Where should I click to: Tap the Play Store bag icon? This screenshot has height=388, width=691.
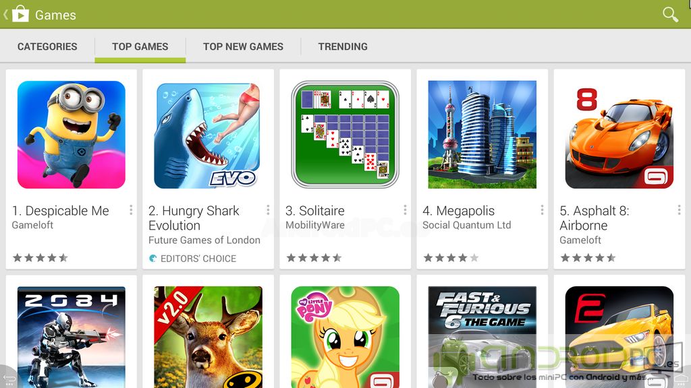click(x=20, y=14)
